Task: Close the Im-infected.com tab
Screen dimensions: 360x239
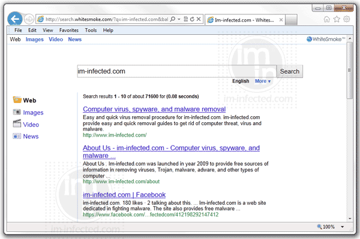Action: pos(281,20)
